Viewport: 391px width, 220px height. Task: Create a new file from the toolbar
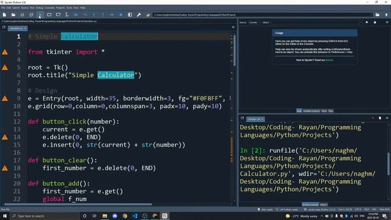[x=4, y=15]
